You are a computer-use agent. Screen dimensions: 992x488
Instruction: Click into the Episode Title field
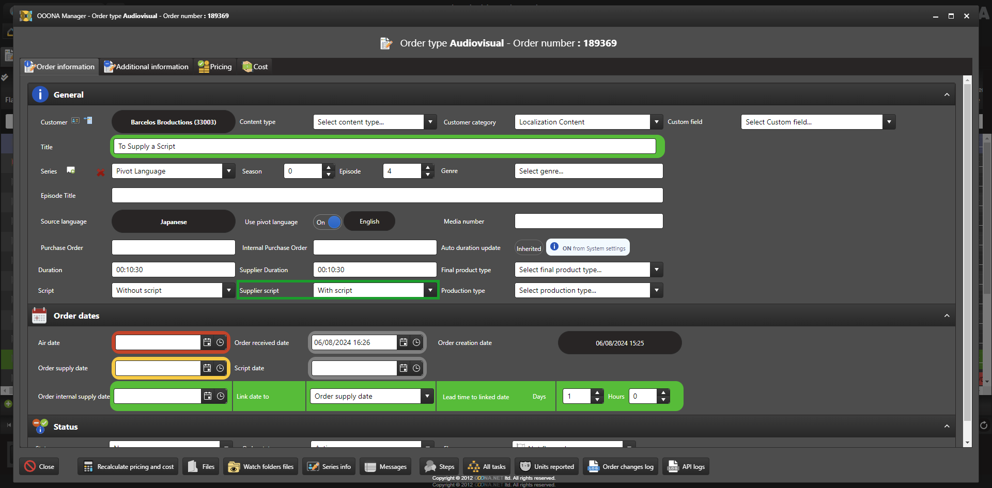click(387, 195)
